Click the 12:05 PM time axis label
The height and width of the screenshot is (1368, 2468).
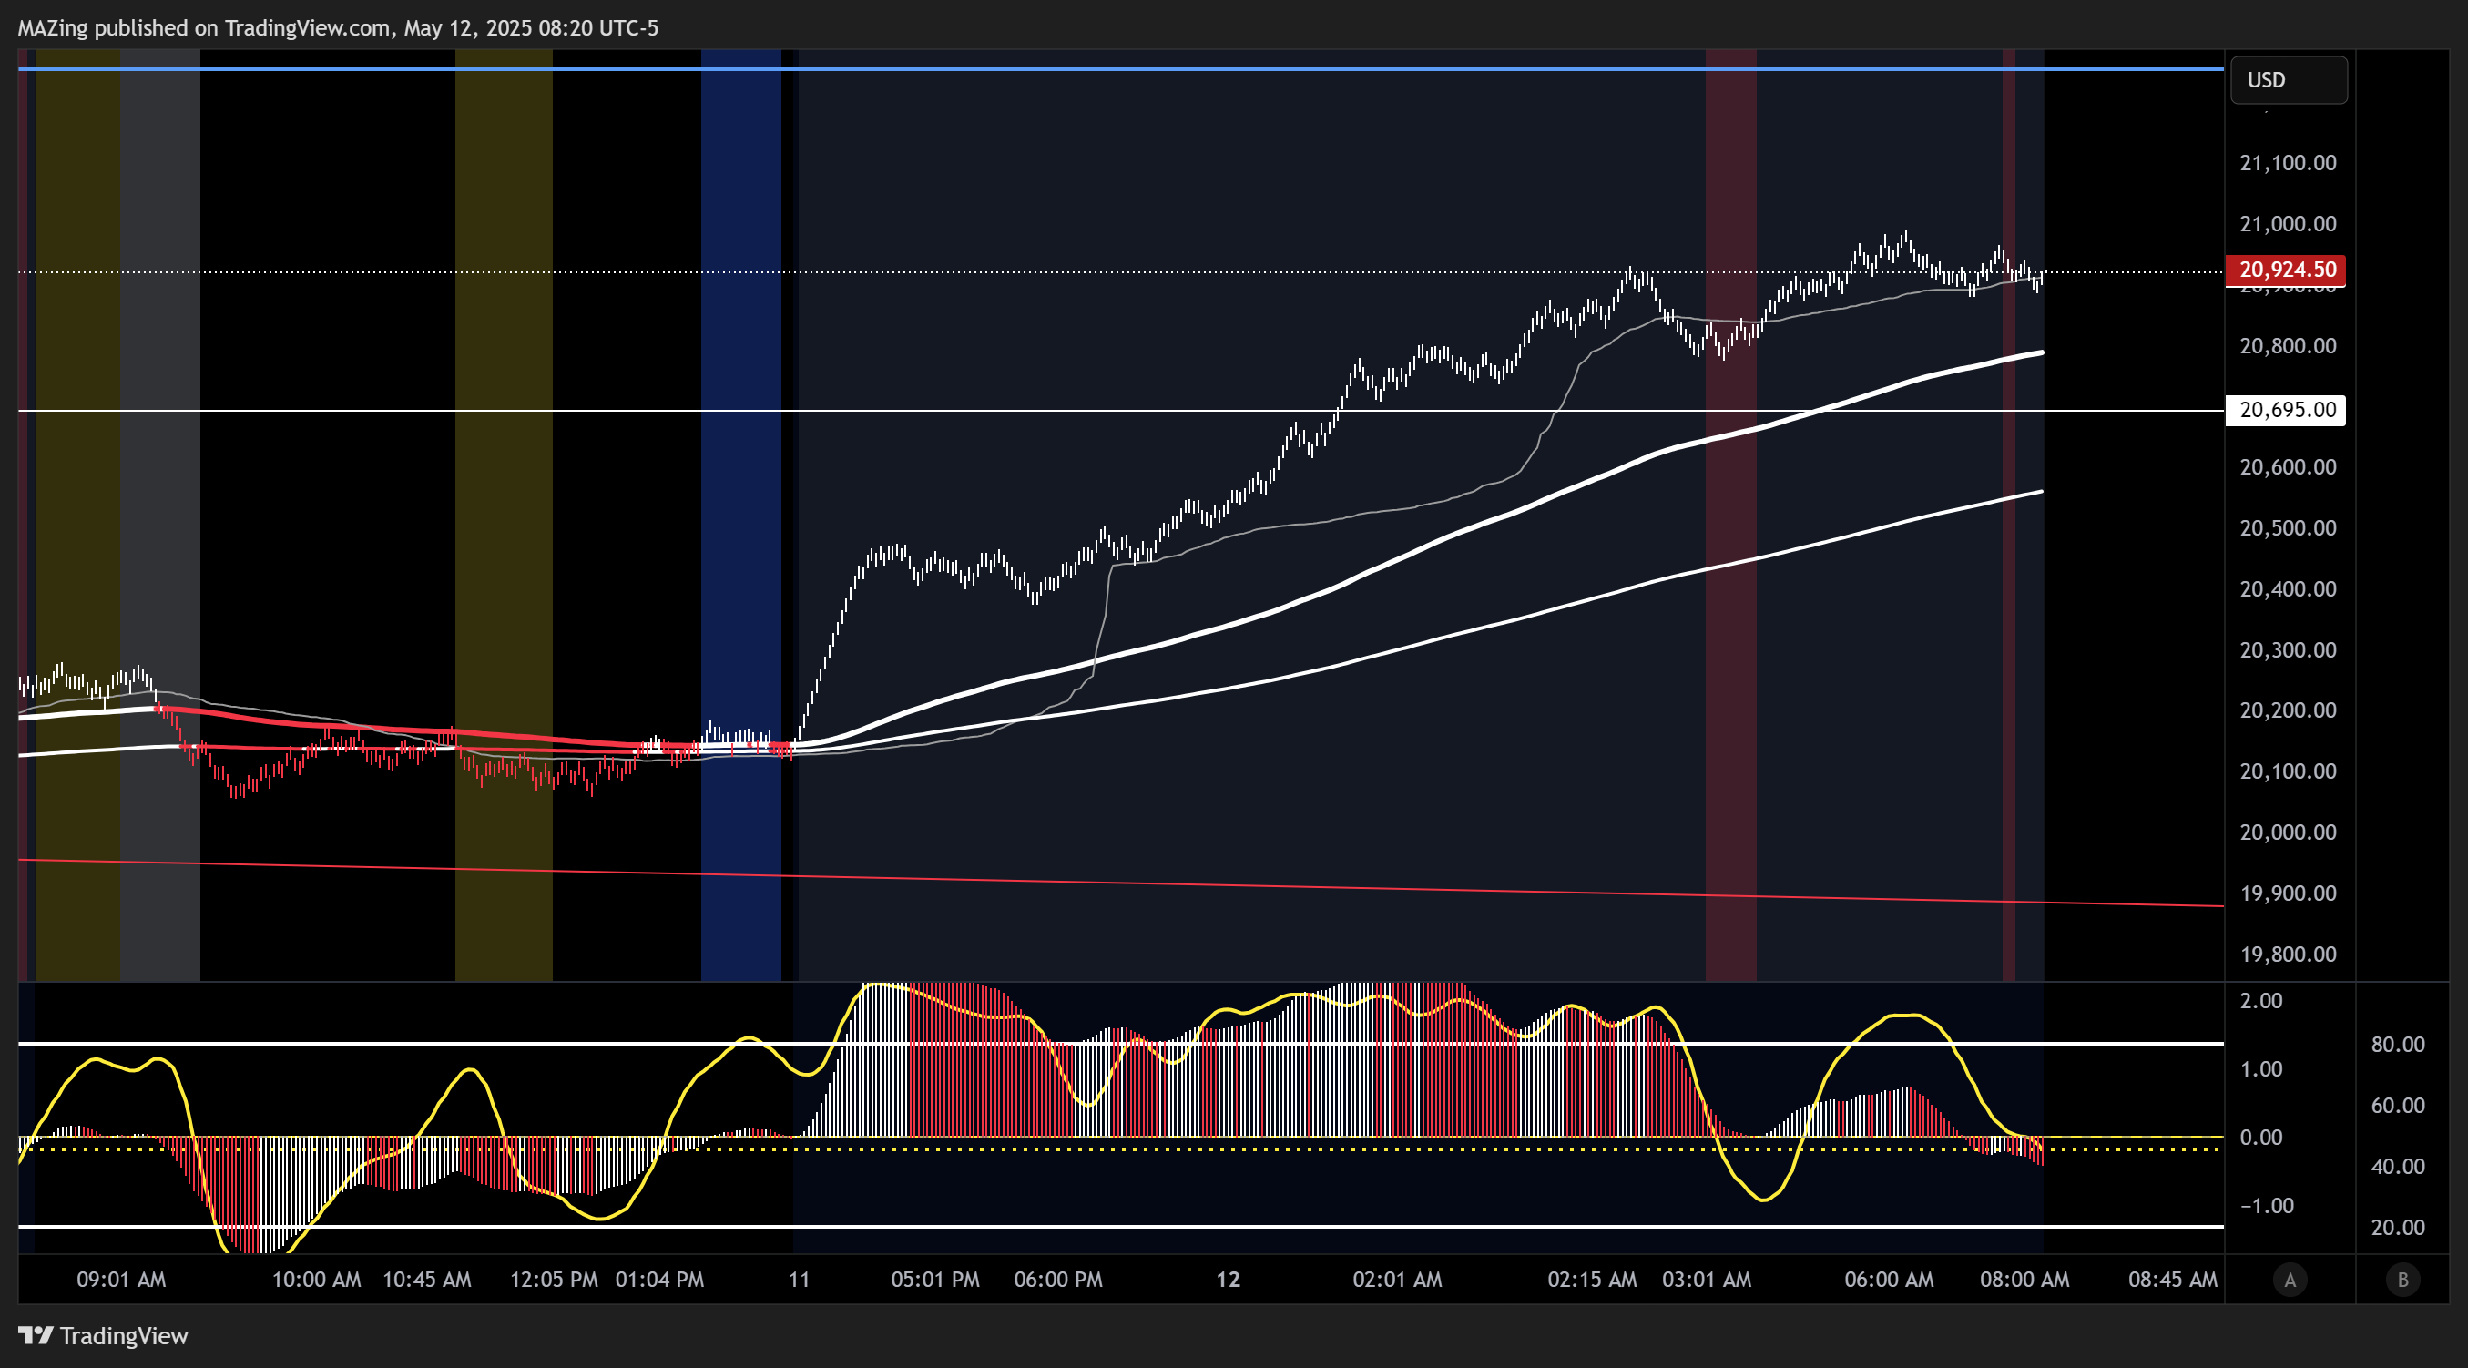[554, 1280]
